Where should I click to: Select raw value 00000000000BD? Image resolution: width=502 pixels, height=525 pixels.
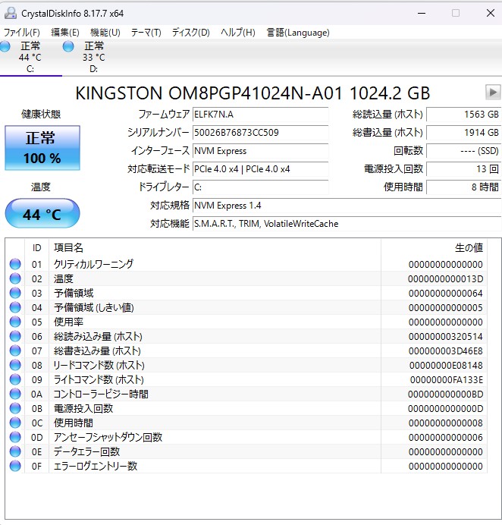click(445, 394)
